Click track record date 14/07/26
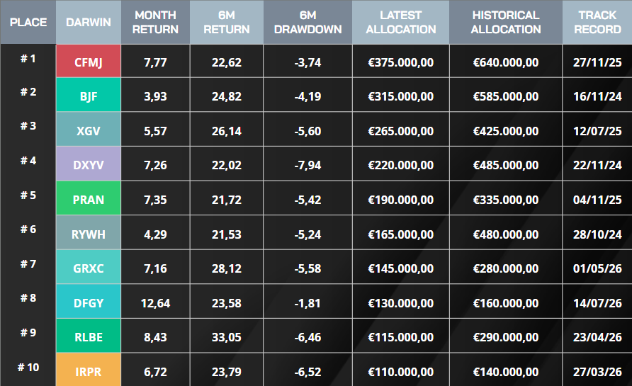The width and height of the screenshot is (632, 386). coord(597,303)
